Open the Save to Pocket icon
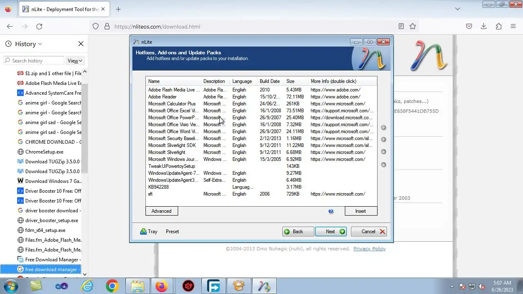Image resolution: width=523 pixels, height=294 pixels. pos(469,27)
